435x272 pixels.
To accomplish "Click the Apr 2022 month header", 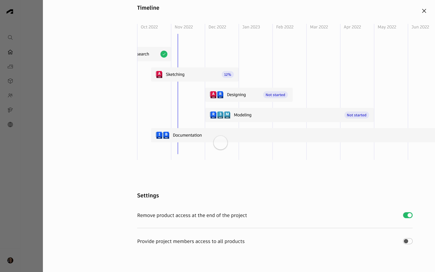I will [352, 27].
